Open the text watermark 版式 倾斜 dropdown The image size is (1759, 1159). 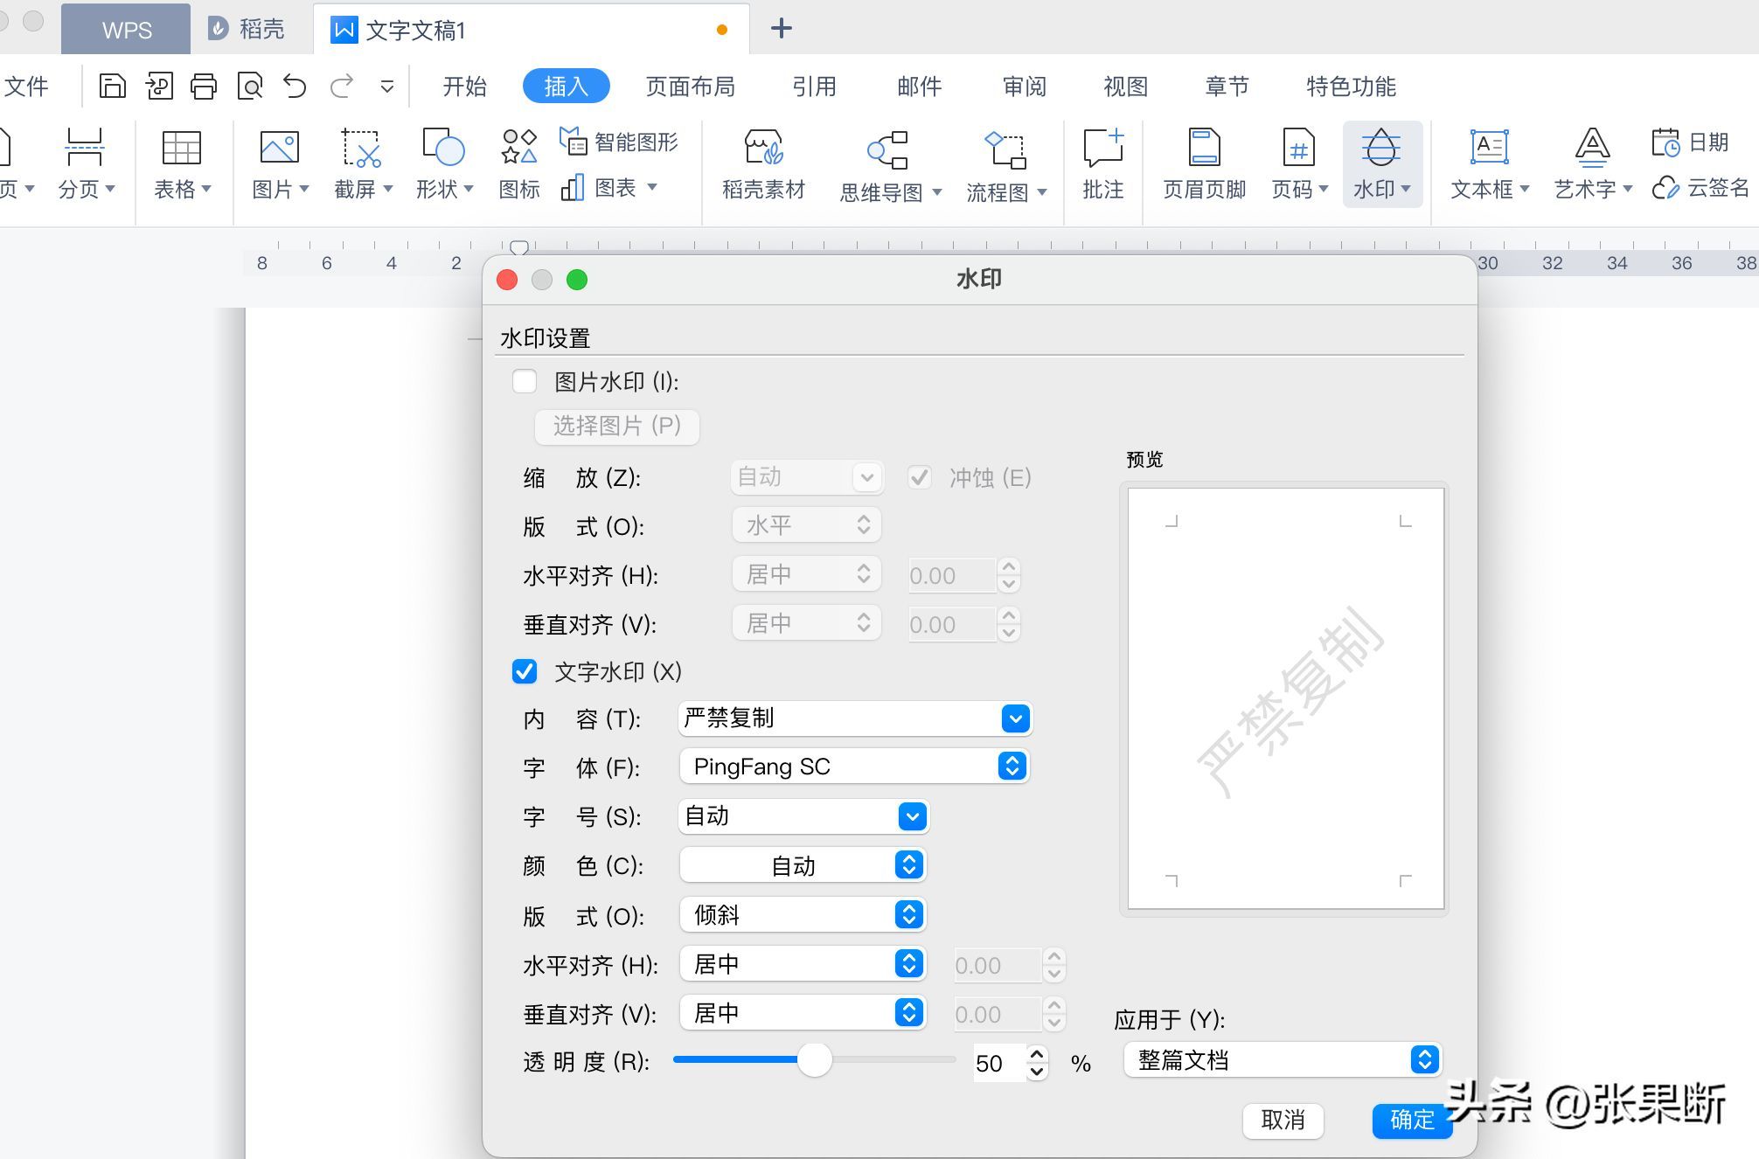(803, 914)
